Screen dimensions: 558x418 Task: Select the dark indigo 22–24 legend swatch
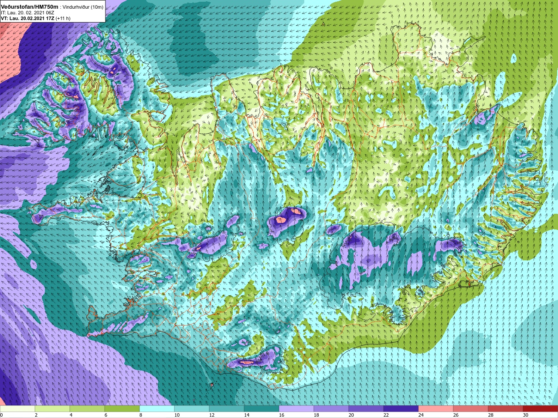tap(401, 409)
